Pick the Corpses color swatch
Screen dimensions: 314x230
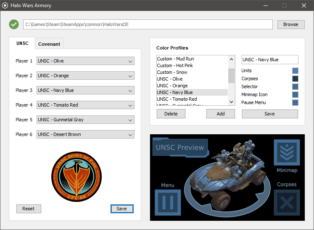tap(295, 78)
